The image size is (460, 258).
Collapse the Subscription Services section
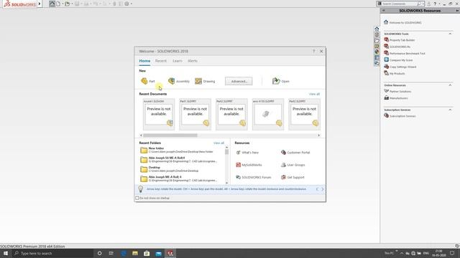(450, 110)
